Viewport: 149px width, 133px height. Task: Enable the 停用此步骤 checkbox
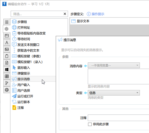click(x=90, y=124)
